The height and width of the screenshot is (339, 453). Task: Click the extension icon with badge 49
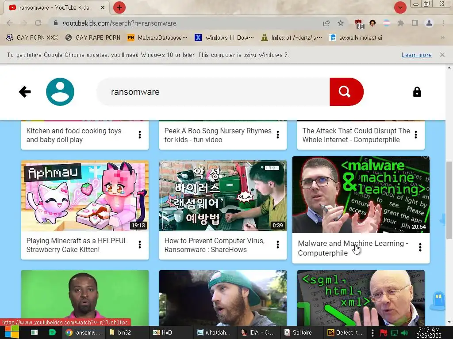click(359, 24)
